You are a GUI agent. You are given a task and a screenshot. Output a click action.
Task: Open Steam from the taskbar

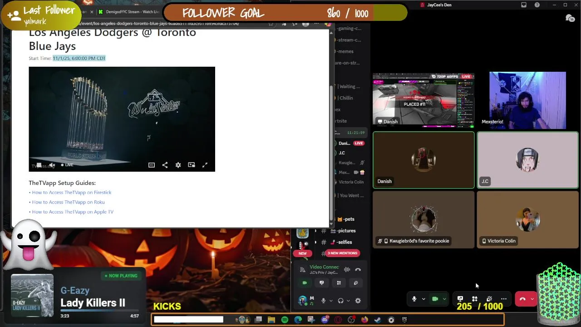pyautogui.click(x=378, y=320)
